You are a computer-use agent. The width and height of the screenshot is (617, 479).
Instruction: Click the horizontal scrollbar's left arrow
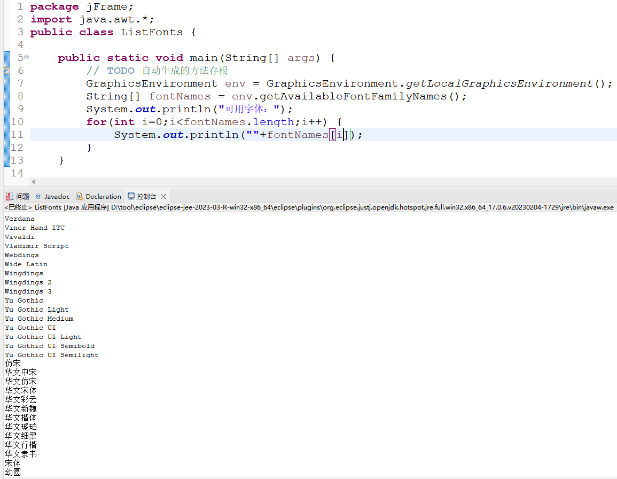(33, 182)
